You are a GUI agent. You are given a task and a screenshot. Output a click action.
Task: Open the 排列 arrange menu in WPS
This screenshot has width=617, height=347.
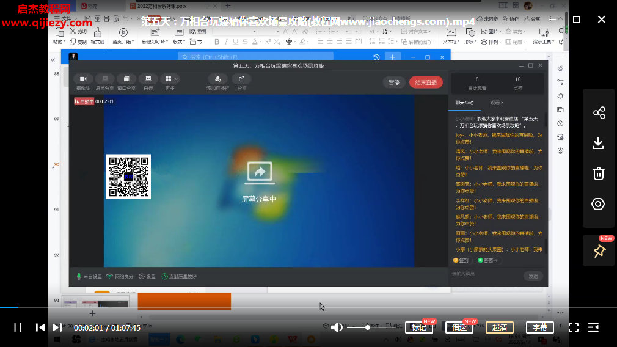point(491,42)
